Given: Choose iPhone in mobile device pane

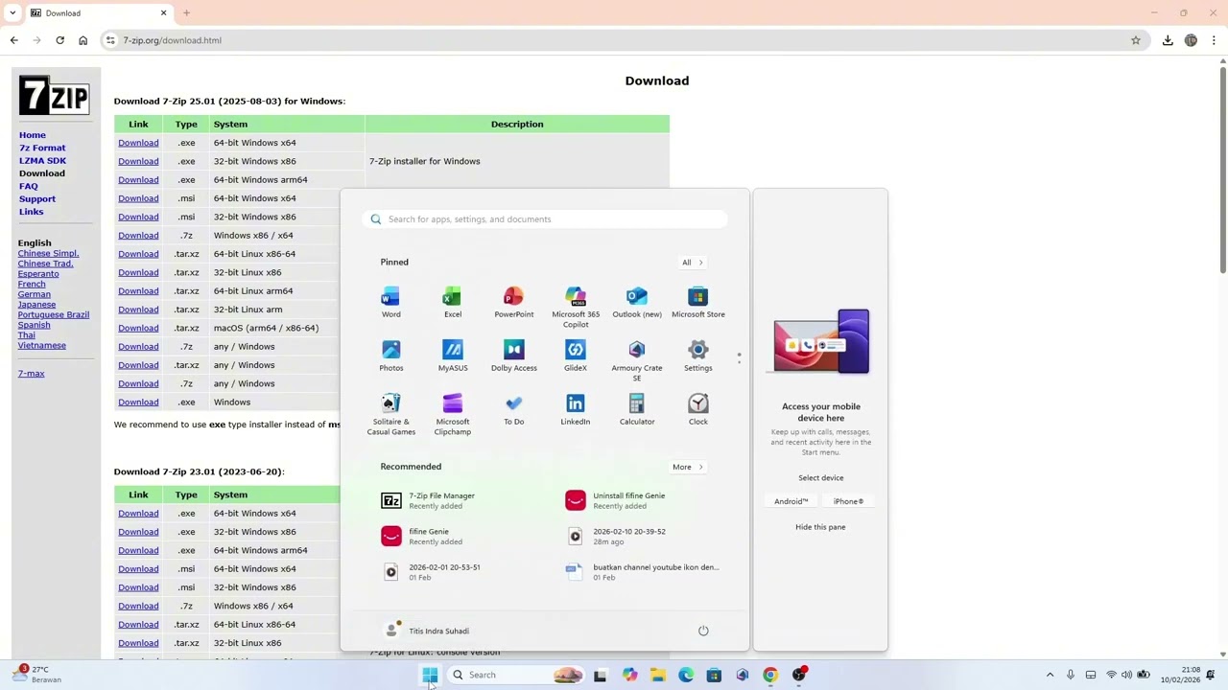Looking at the screenshot, I should [x=848, y=501].
